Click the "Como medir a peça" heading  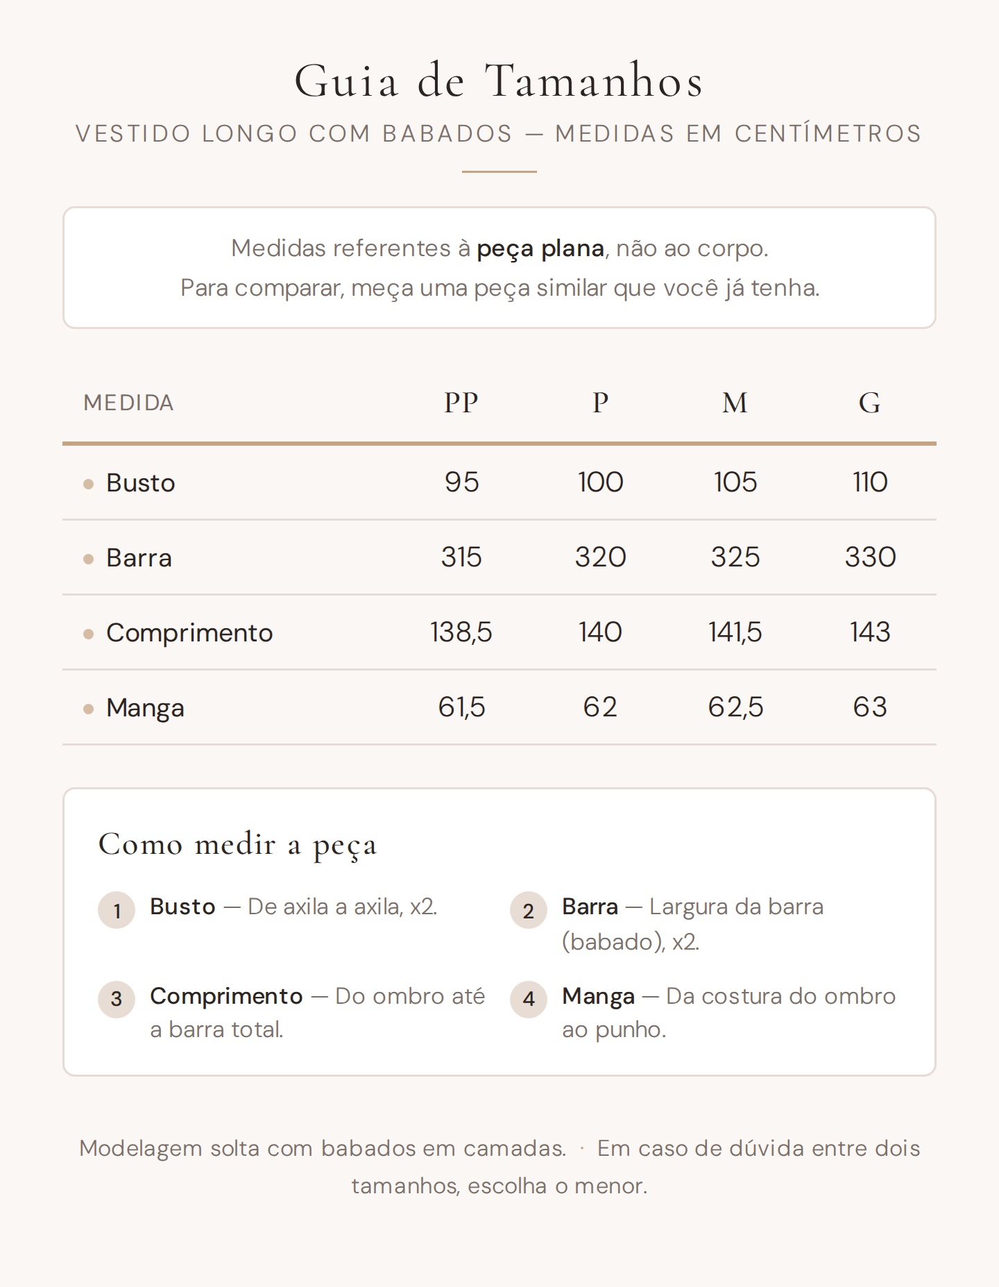238,845
